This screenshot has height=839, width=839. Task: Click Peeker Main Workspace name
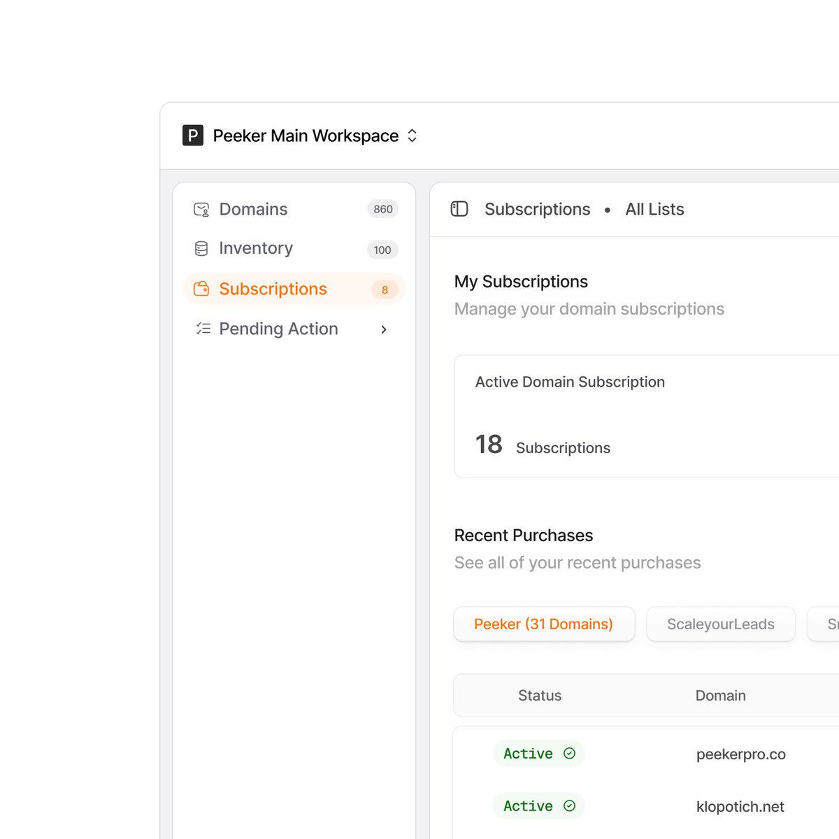306,136
